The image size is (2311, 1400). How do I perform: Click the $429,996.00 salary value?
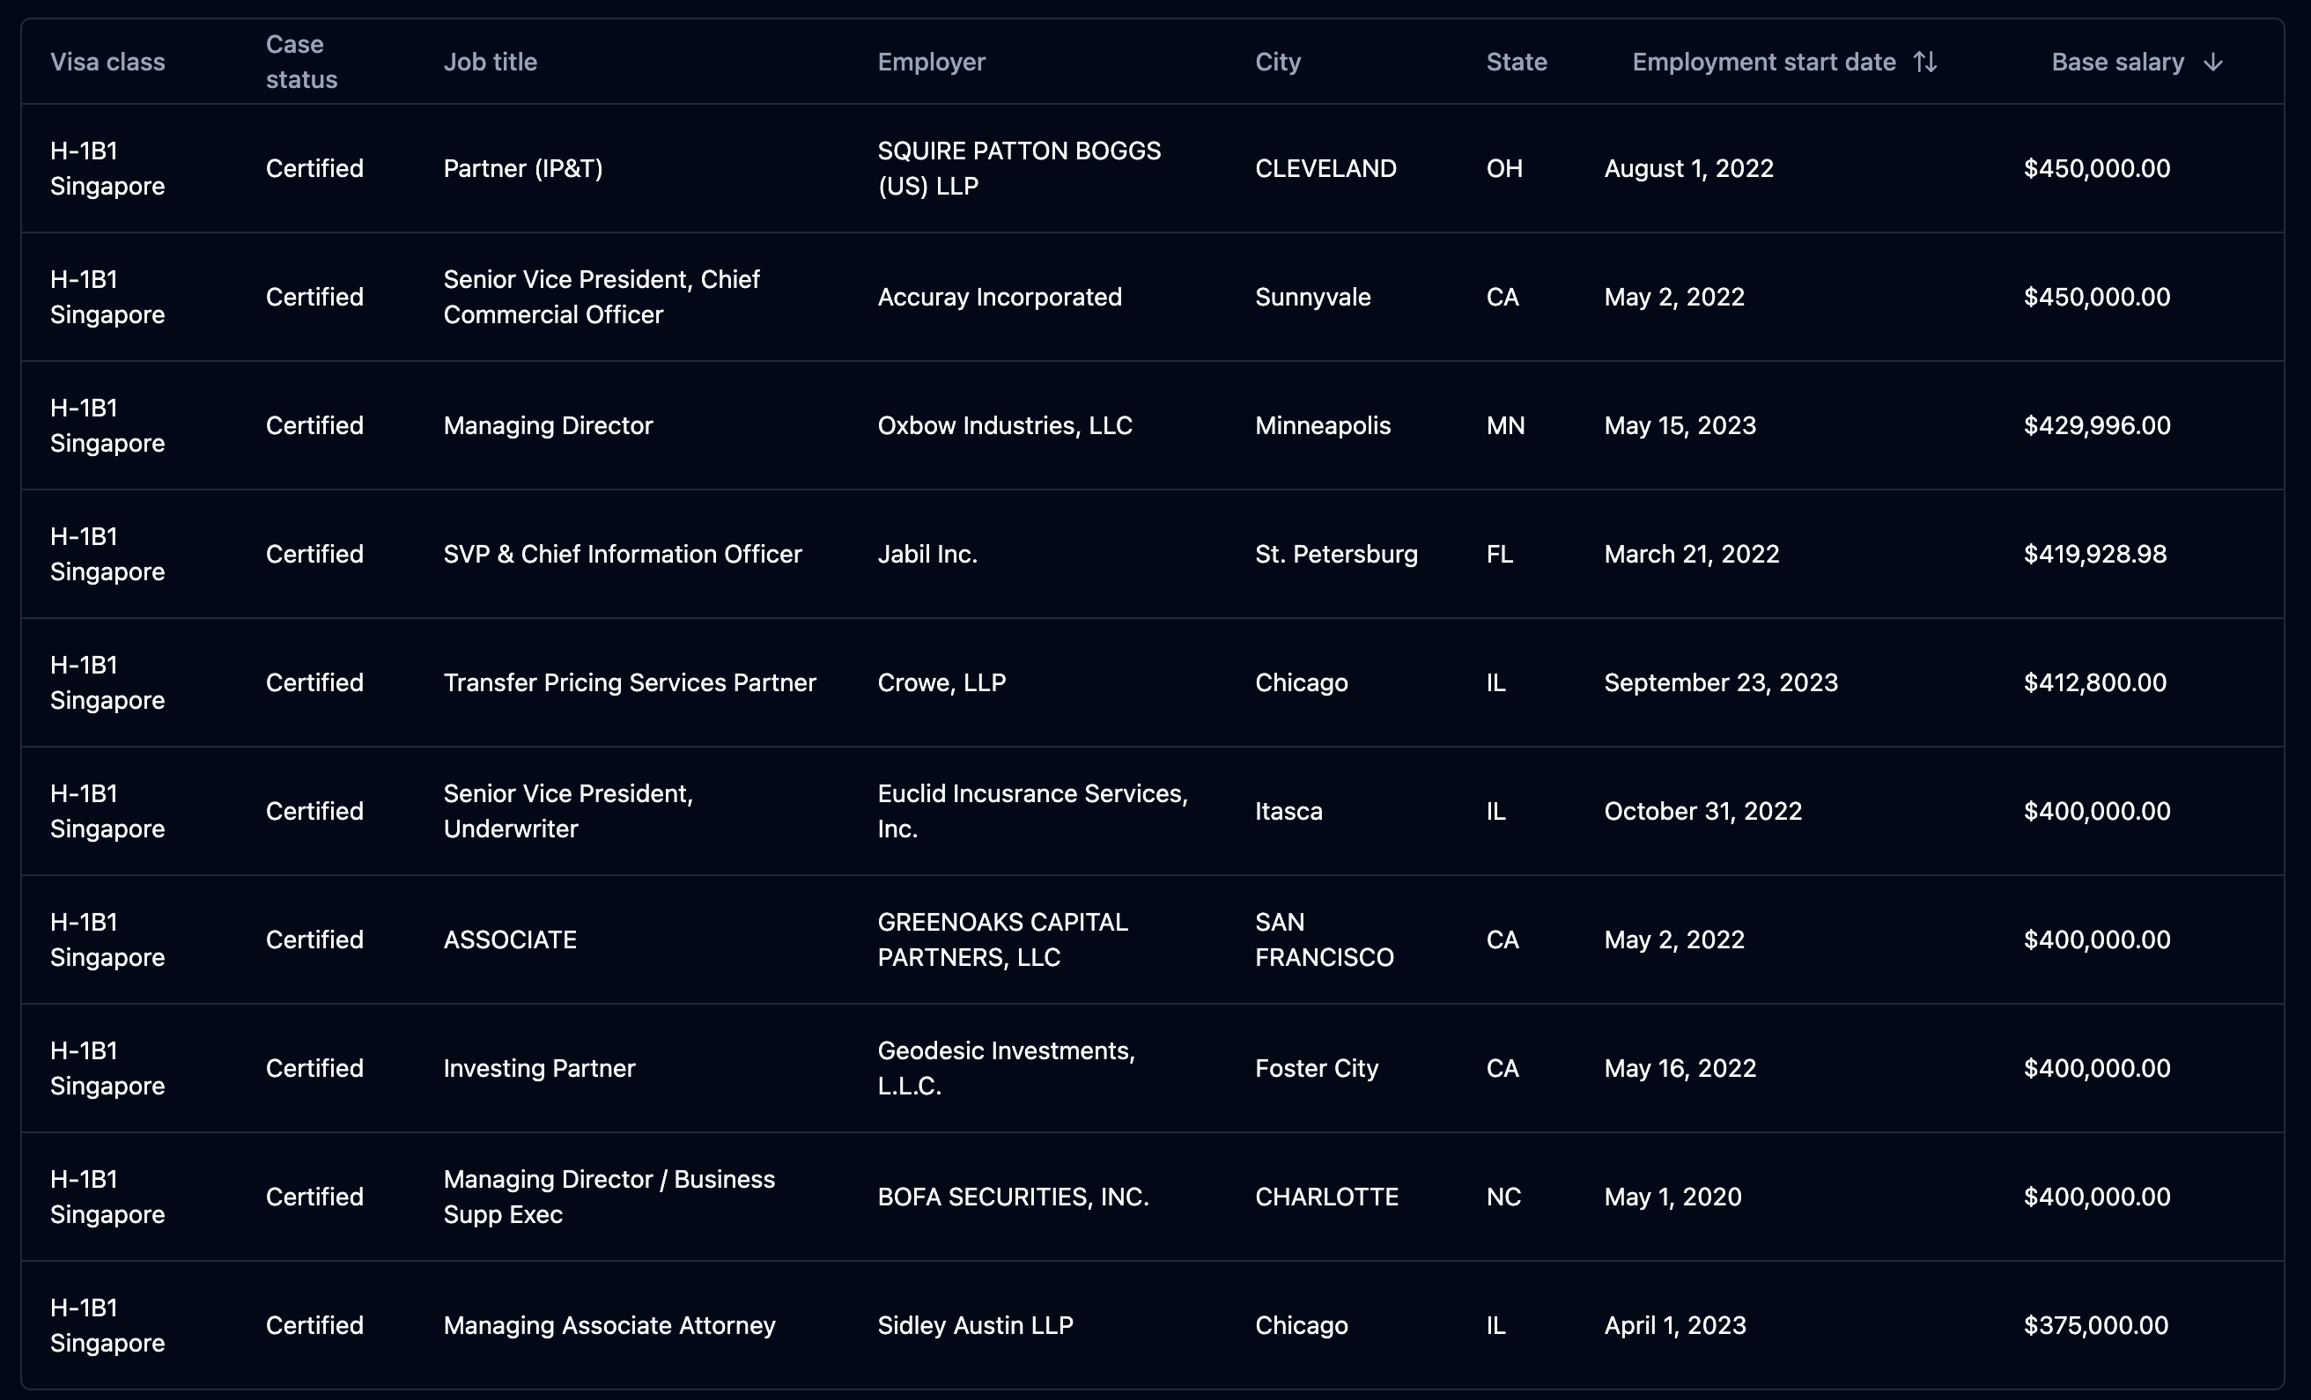pos(2096,425)
